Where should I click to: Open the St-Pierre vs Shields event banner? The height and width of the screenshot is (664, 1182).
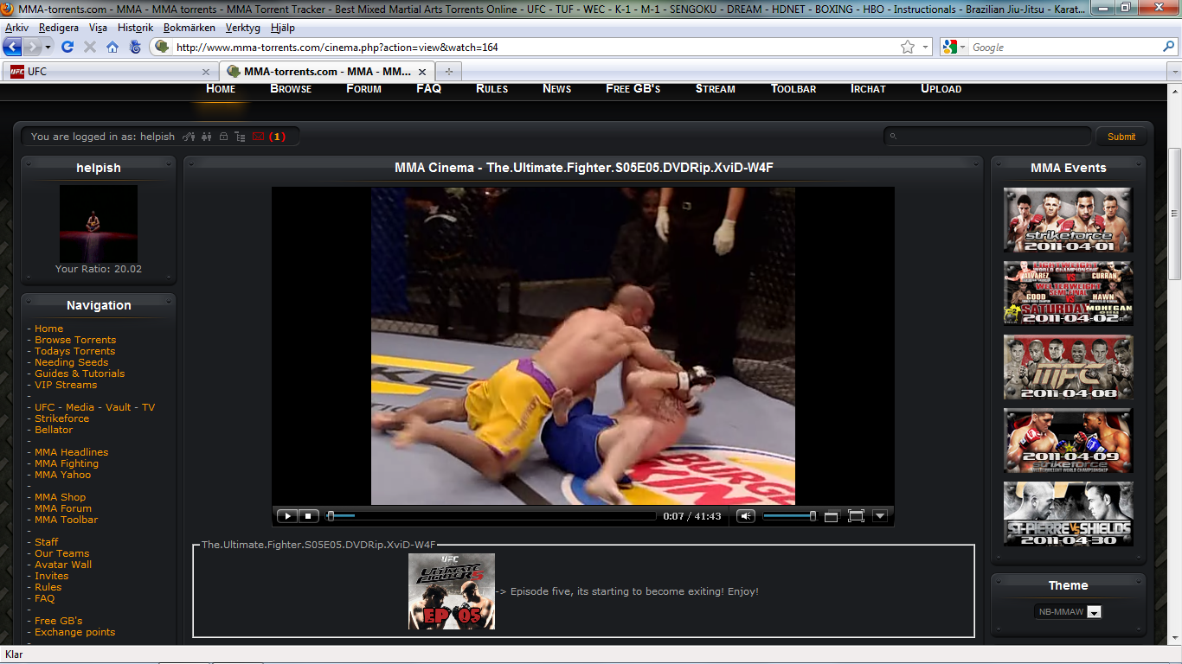1068,514
